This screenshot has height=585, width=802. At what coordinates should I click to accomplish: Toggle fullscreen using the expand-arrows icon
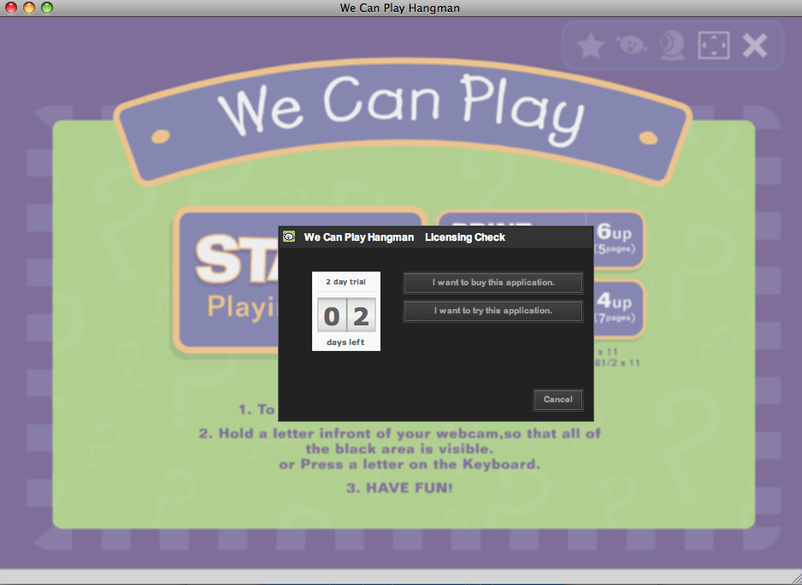point(714,45)
